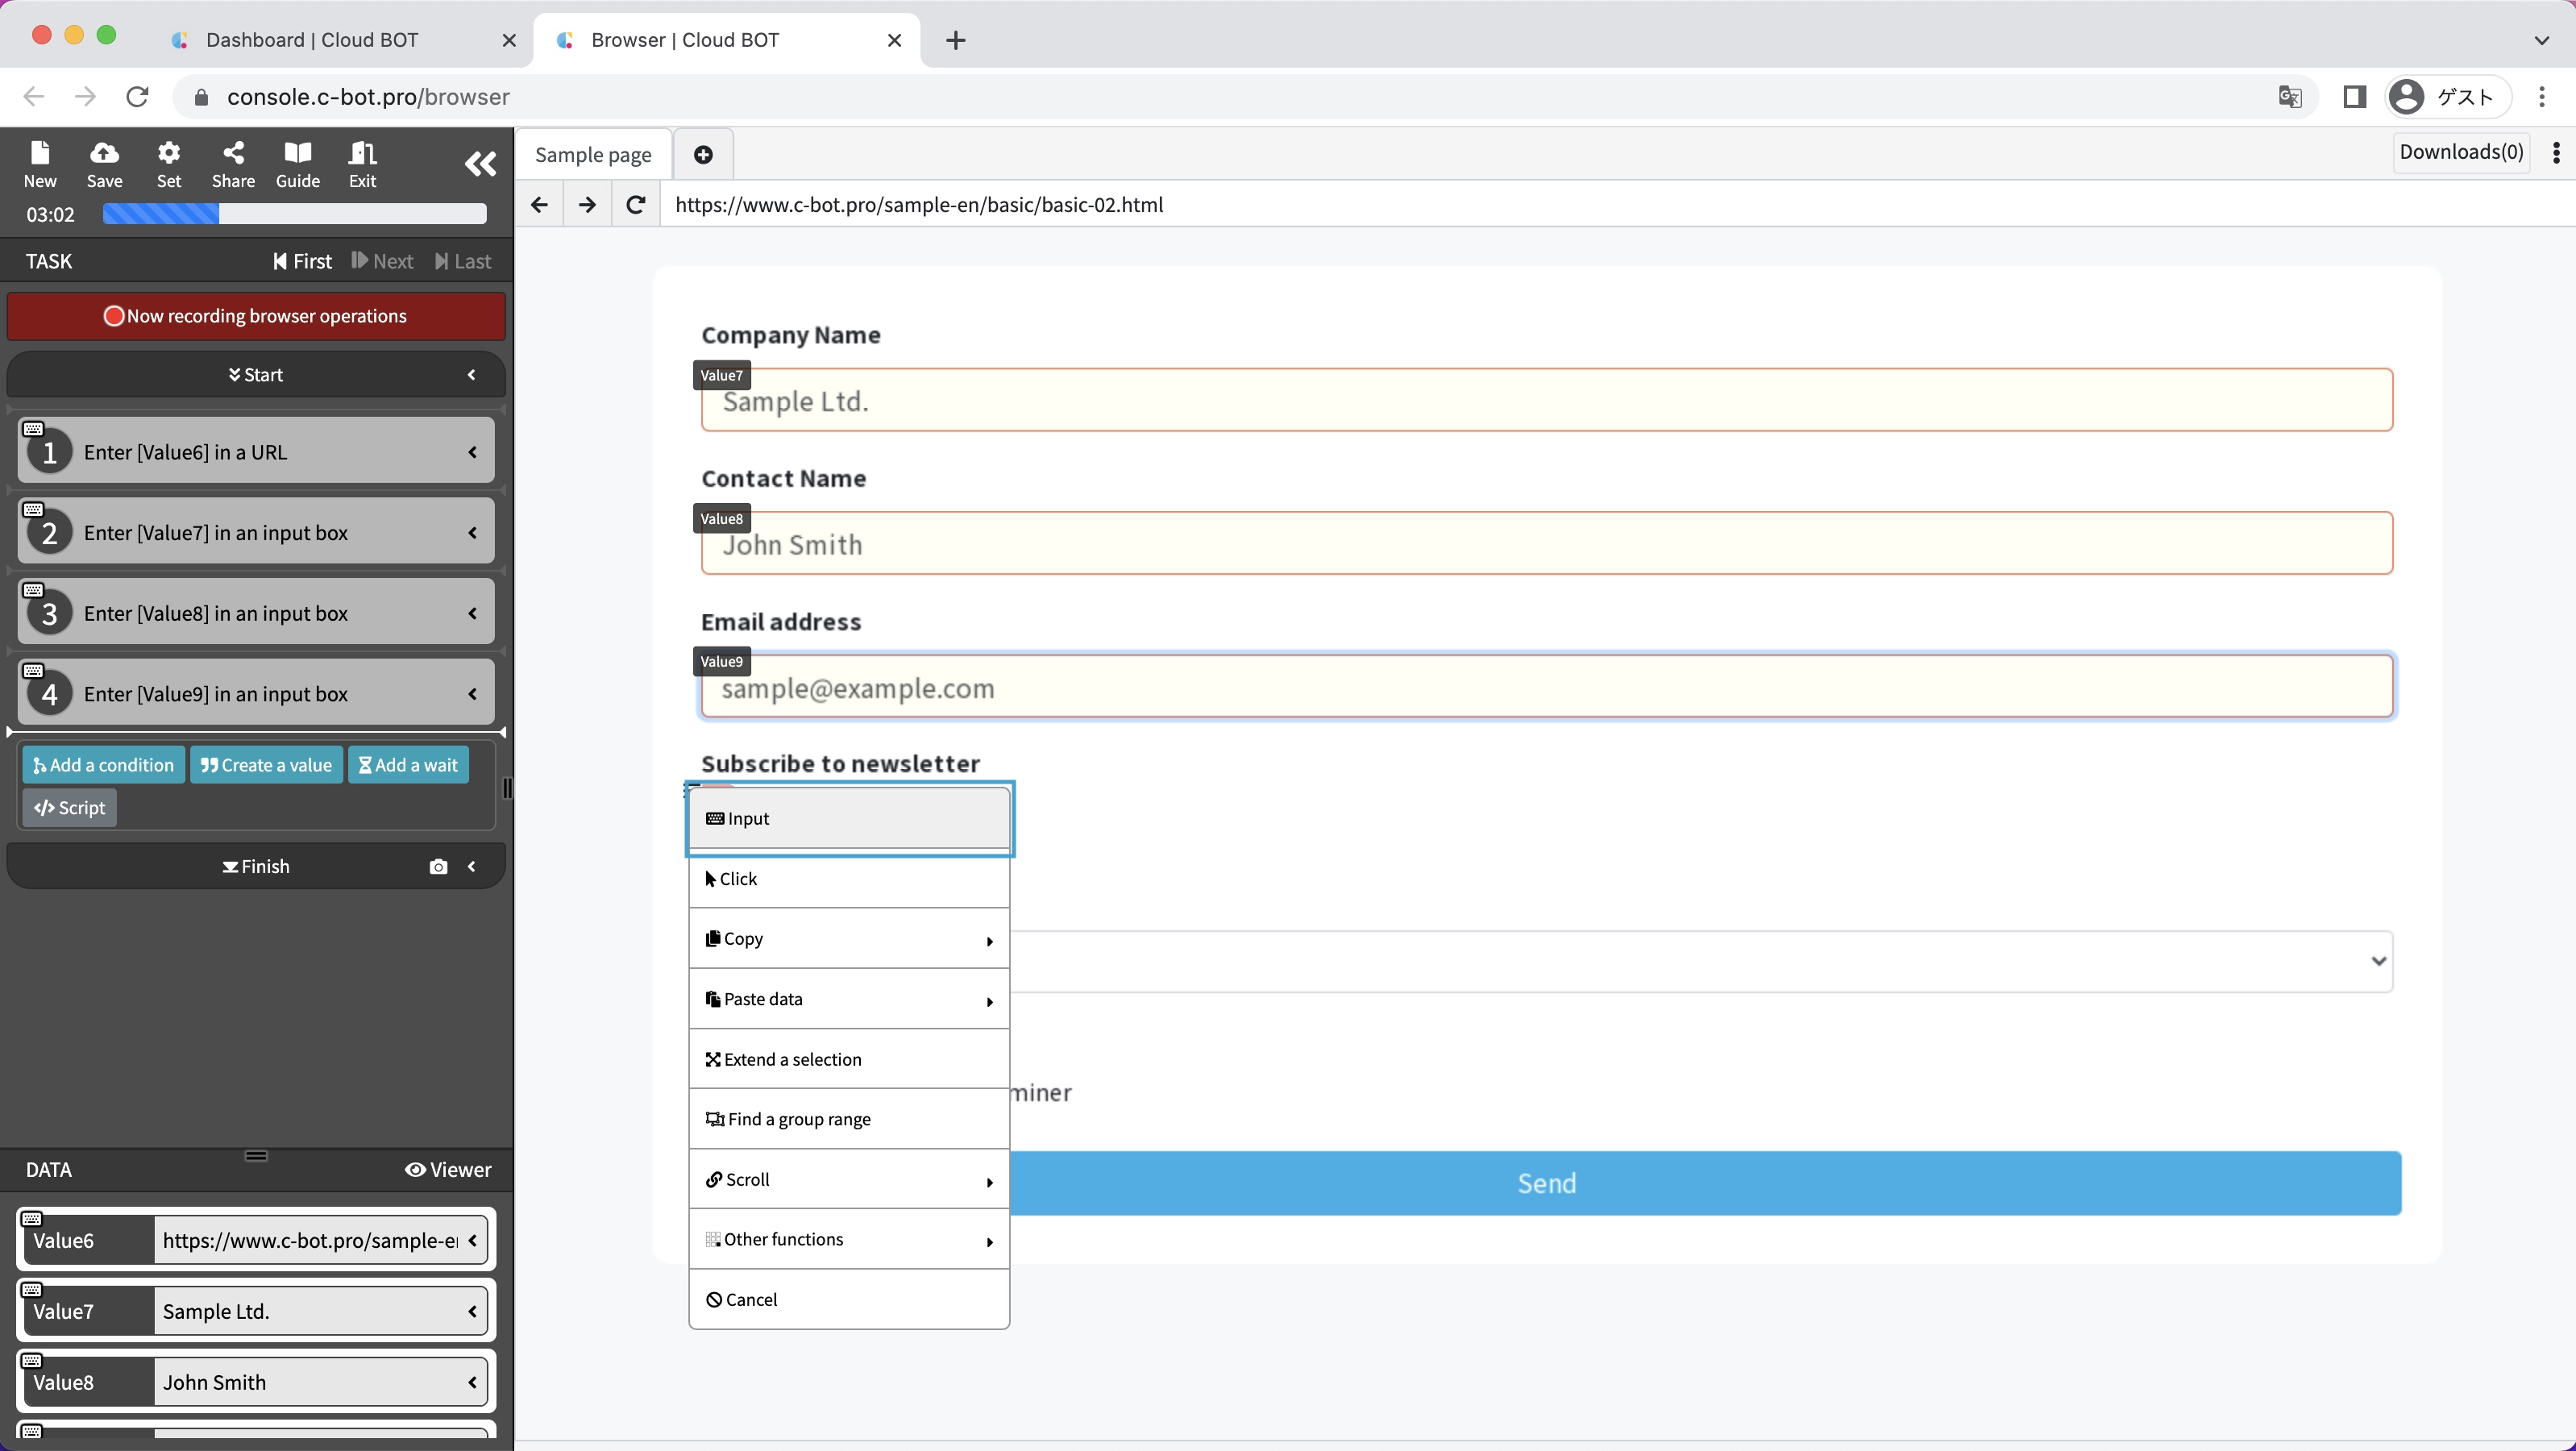
Task: Collapse sidebar with double-chevron icon
Action: [480, 164]
